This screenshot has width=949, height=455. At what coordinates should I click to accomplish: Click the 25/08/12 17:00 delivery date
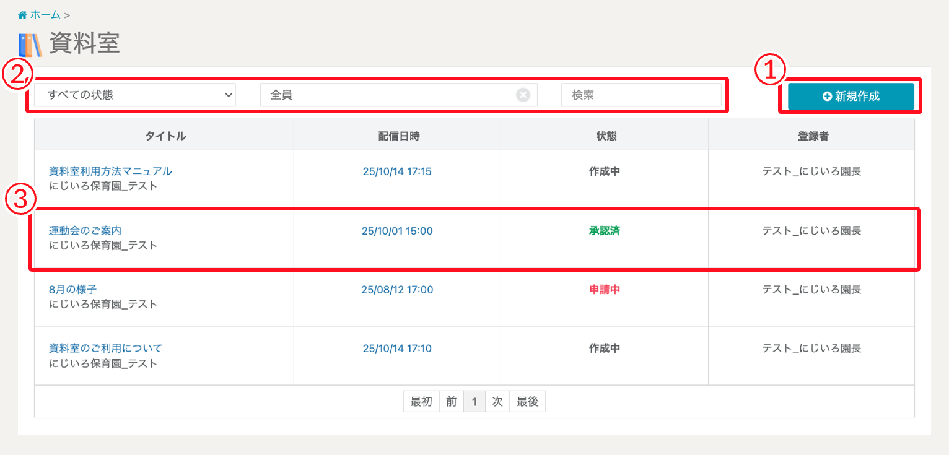click(x=397, y=290)
